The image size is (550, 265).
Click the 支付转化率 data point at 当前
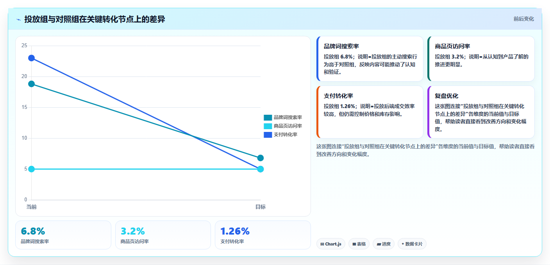(31, 58)
